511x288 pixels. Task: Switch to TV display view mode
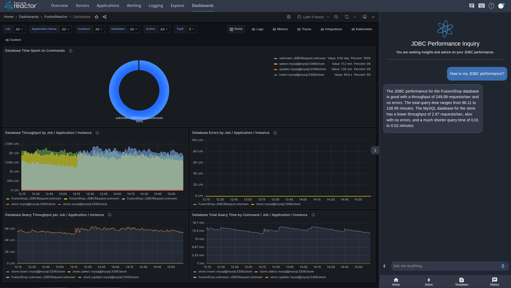coord(365,17)
